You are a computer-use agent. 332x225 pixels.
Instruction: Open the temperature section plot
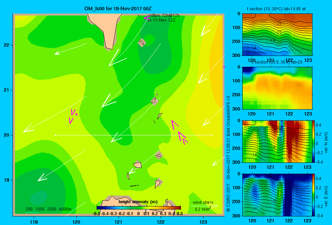277,35
